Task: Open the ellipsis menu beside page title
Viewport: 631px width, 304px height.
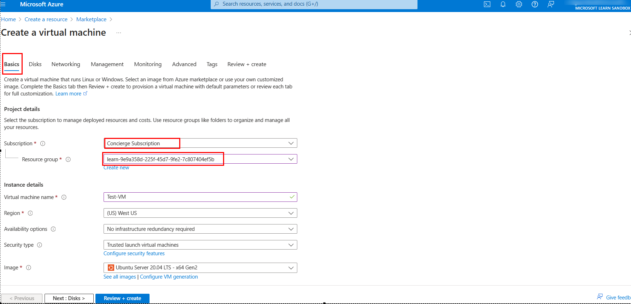Action: coord(119,33)
